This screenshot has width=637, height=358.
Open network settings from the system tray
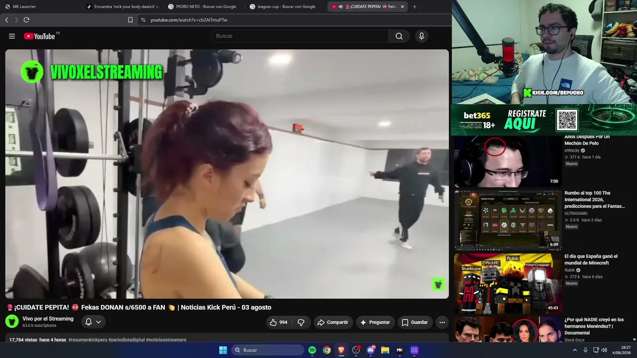pyautogui.click(x=596, y=350)
